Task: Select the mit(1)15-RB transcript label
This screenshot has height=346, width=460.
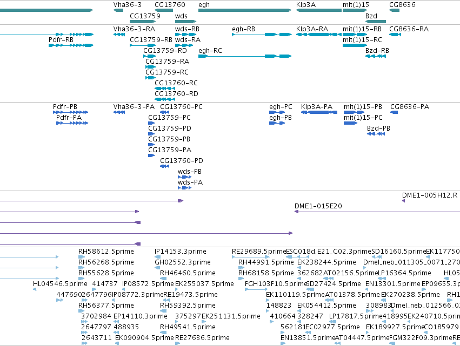Action: point(362,29)
